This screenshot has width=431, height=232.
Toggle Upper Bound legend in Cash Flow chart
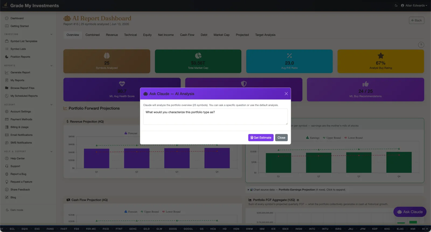[x=150, y=212]
